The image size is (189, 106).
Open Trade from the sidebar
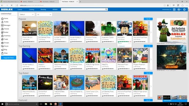point(5,39)
